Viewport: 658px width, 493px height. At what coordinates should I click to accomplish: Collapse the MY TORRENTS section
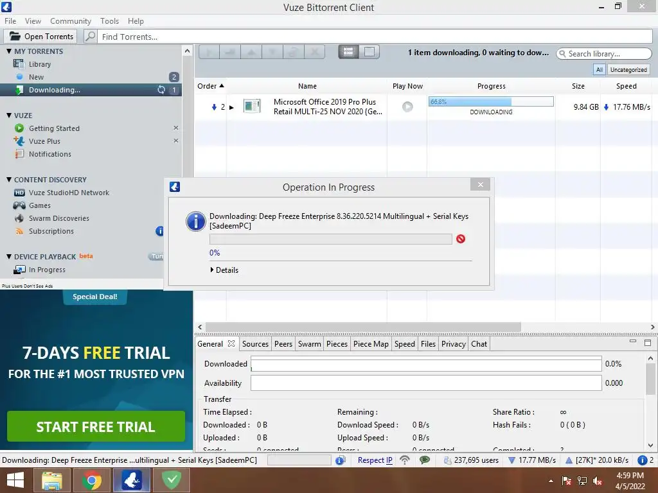9,51
